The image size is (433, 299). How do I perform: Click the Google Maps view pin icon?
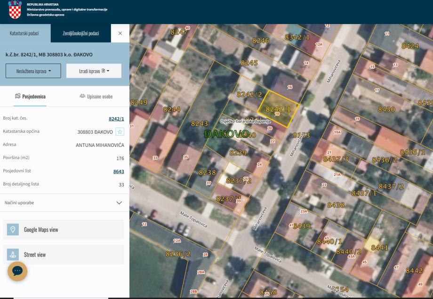pyautogui.click(x=13, y=230)
